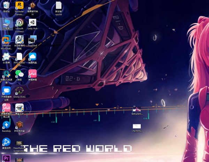The width and height of the screenshot is (209, 162).
Task: Open the sword-character game shortcut
Action: tap(20, 40)
